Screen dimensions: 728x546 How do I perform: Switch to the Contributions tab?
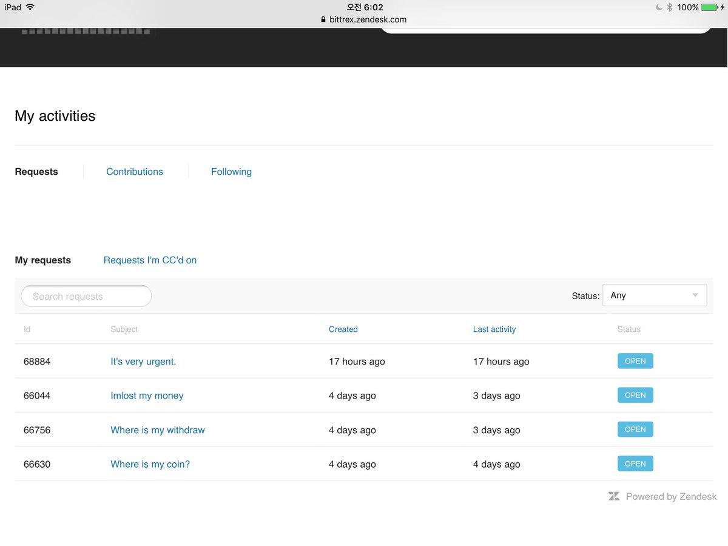pos(135,172)
